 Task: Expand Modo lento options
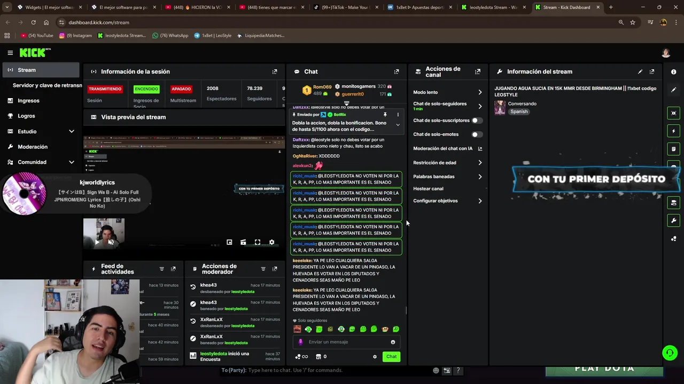(x=480, y=92)
